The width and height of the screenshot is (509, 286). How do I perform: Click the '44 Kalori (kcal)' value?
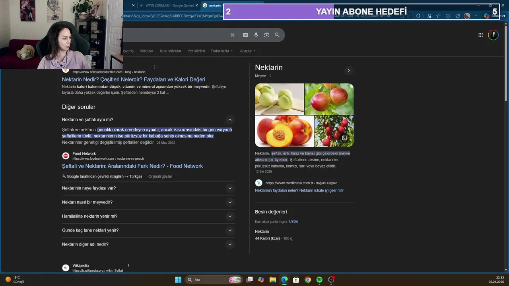(267, 238)
